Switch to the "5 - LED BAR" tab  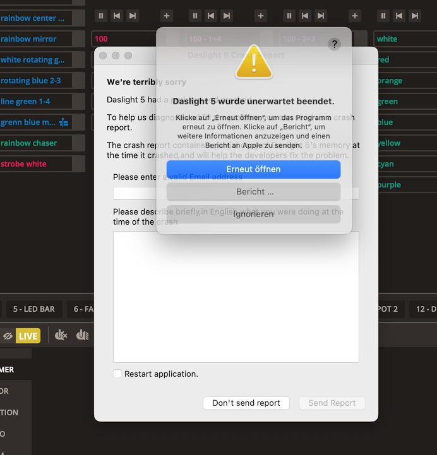point(34,309)
